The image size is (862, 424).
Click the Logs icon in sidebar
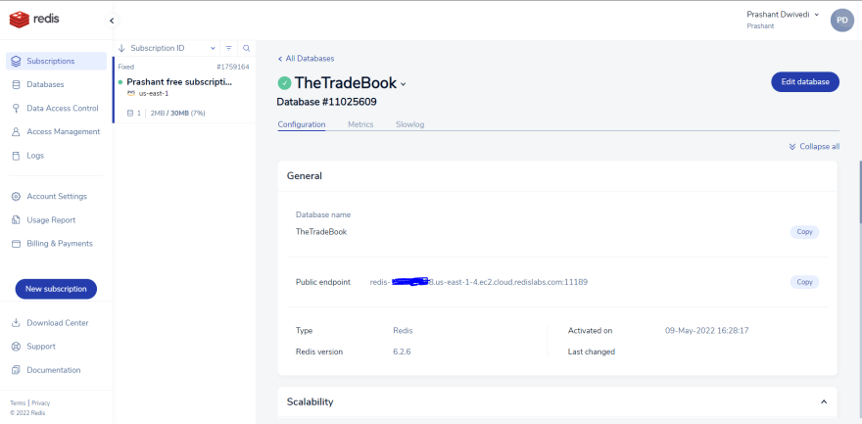(x=16, y=156)
